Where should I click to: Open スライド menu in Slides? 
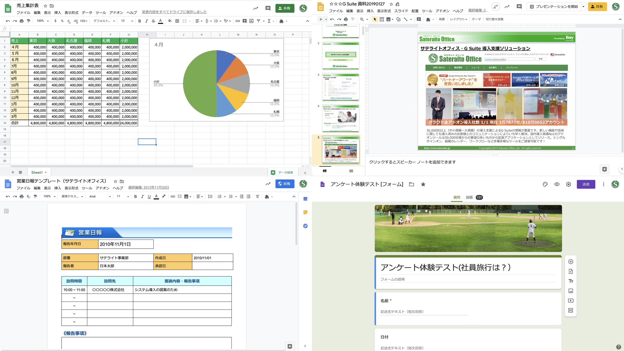[x=401, y=11]
